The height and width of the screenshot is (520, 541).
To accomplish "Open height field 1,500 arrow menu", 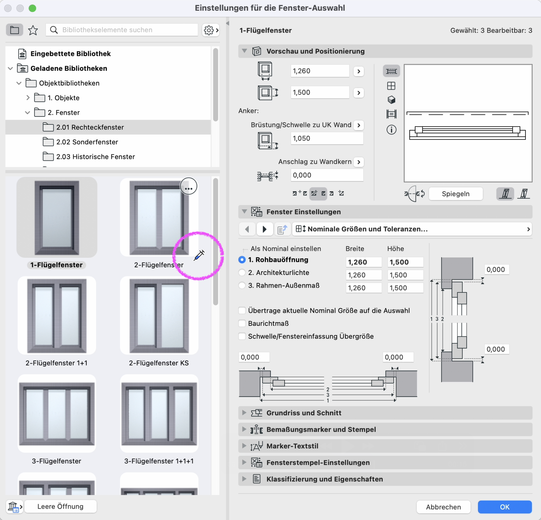I will [x=359, y=93].
